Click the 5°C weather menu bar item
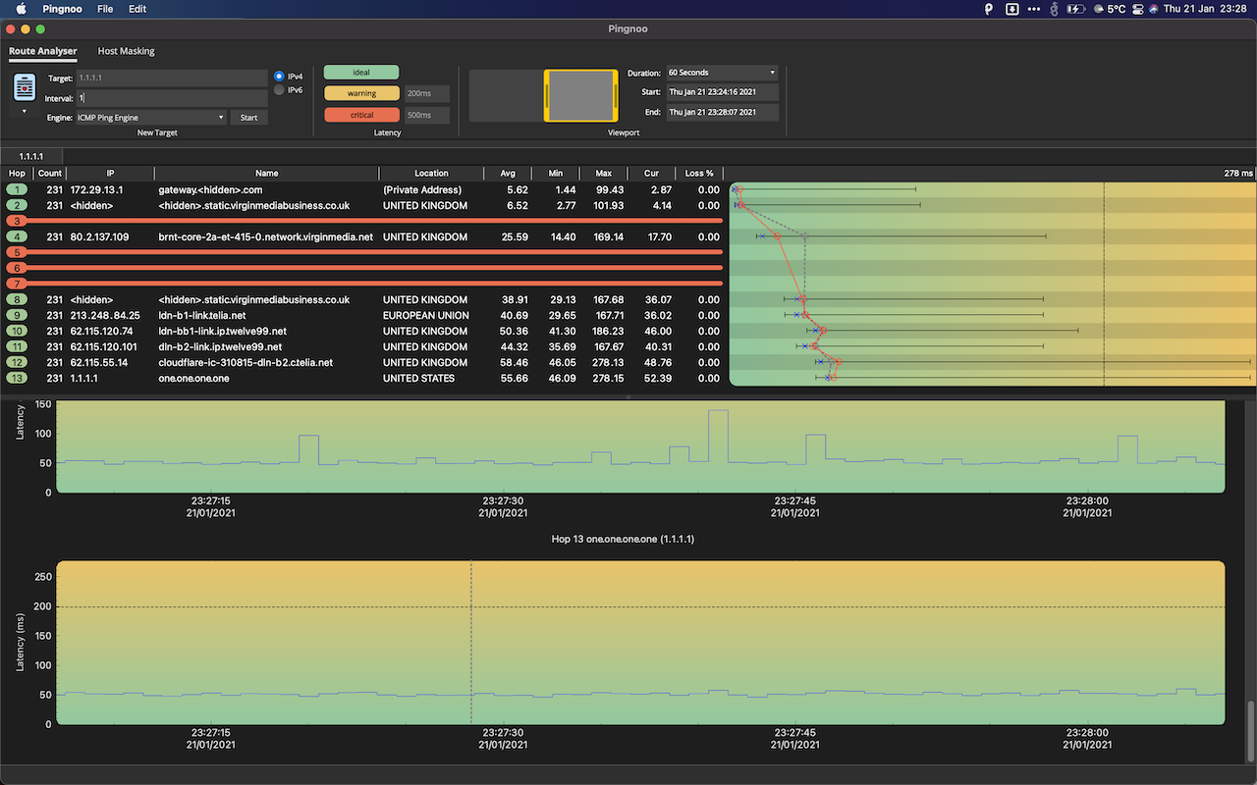1257x785 pixels. 1109,9
